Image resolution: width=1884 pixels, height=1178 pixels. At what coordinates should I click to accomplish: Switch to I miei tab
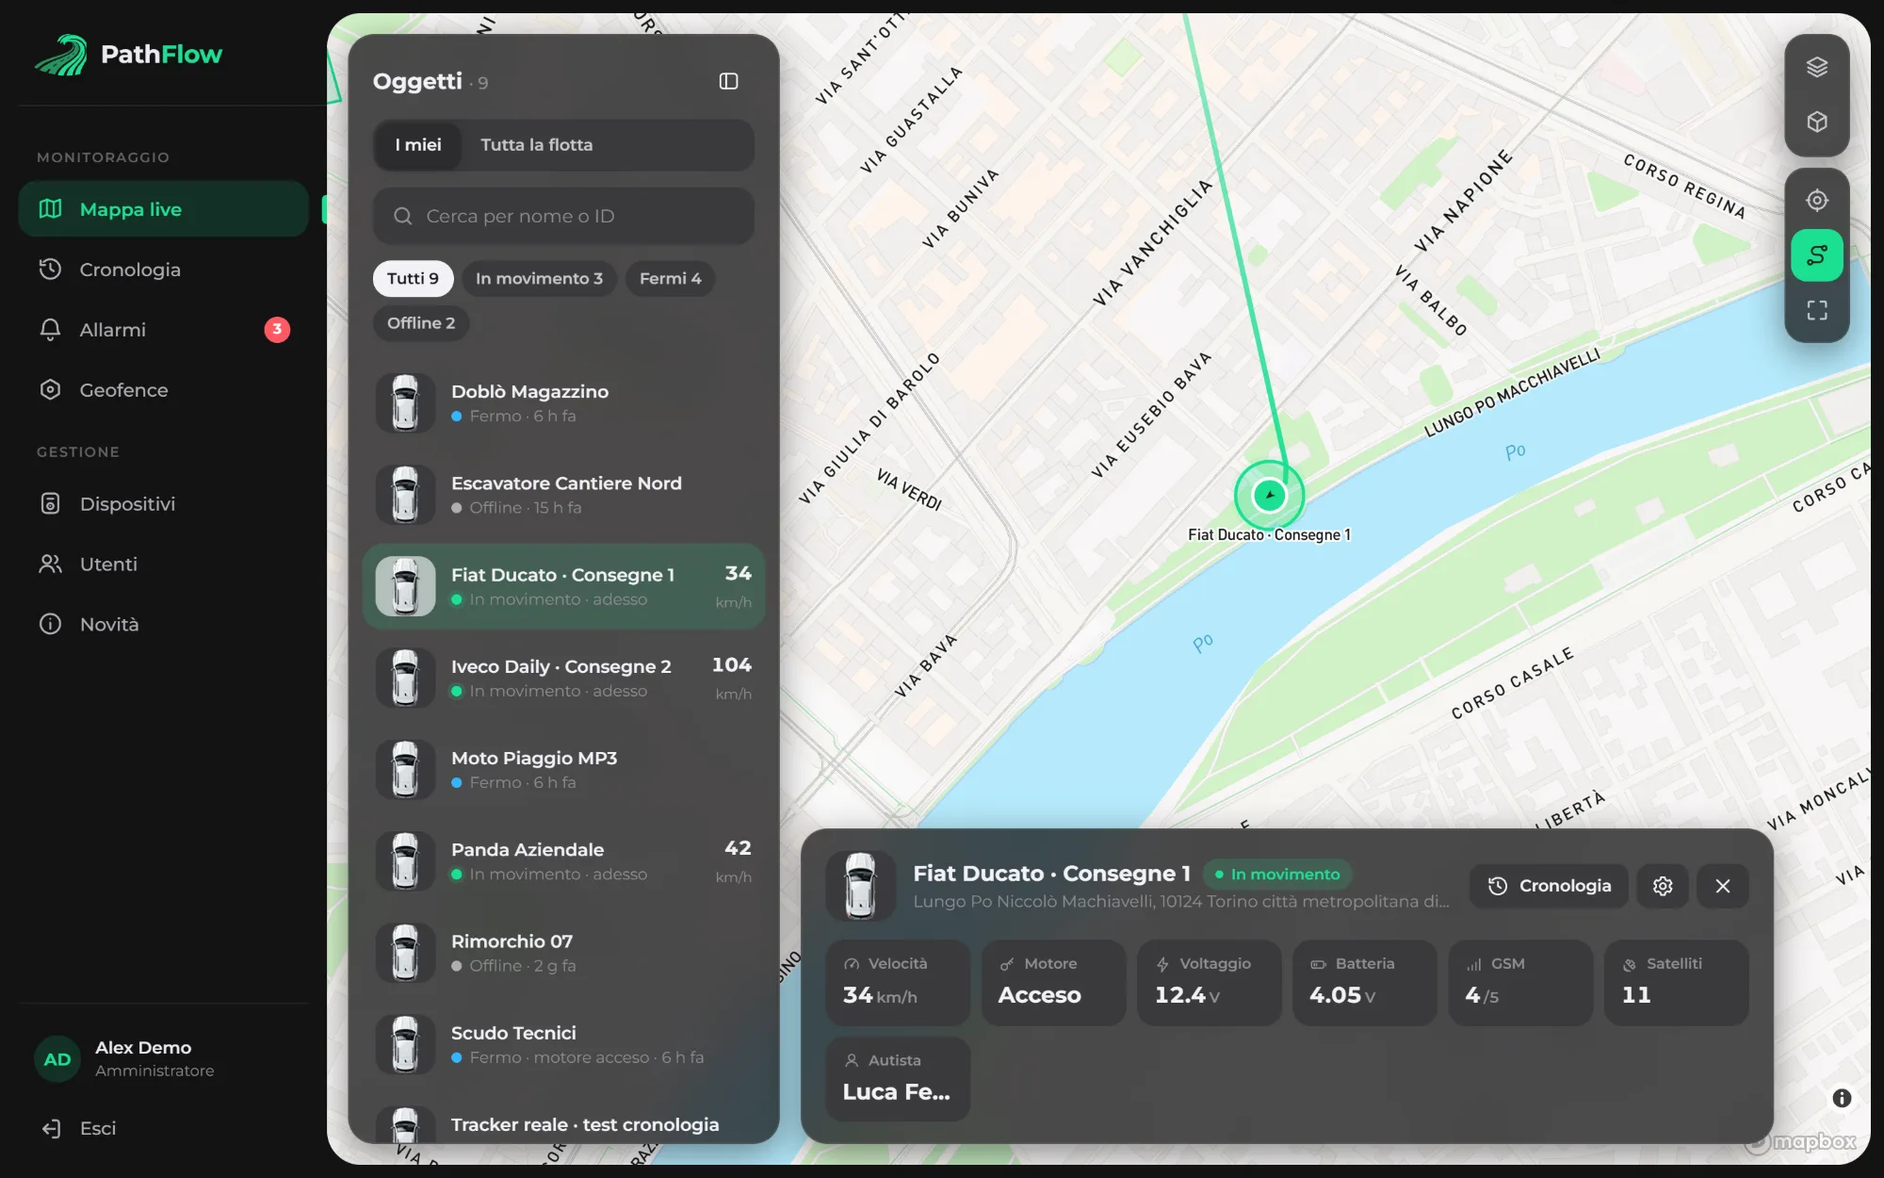[417, 145]
